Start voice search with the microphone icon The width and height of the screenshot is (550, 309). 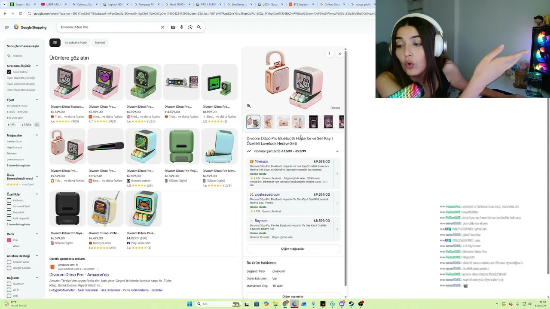click(x=182, y=27)
